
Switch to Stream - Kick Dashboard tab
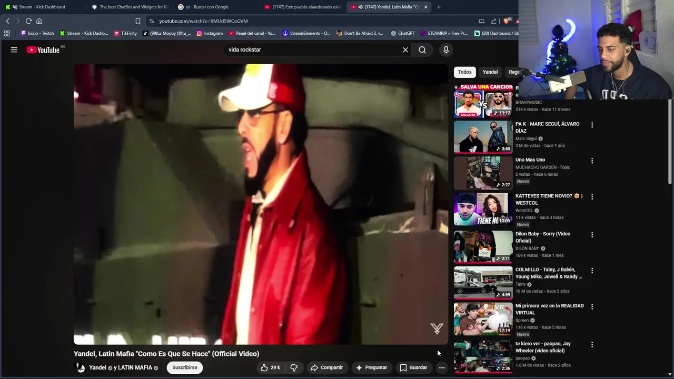tap(42, 7)
